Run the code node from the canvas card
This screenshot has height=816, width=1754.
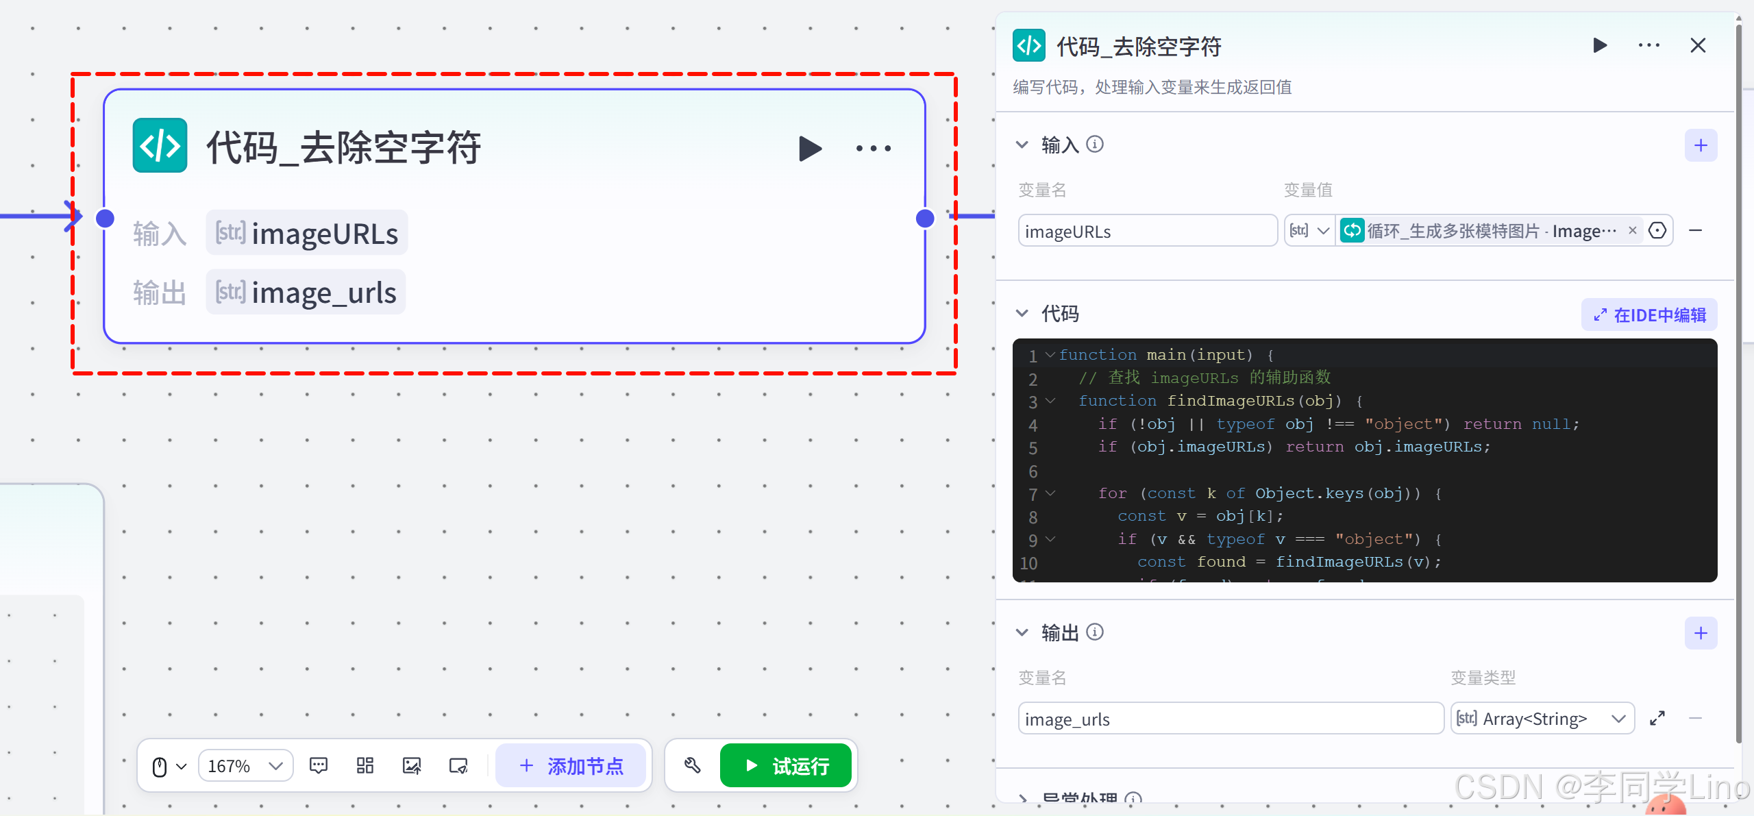click(x=810, y=149)
